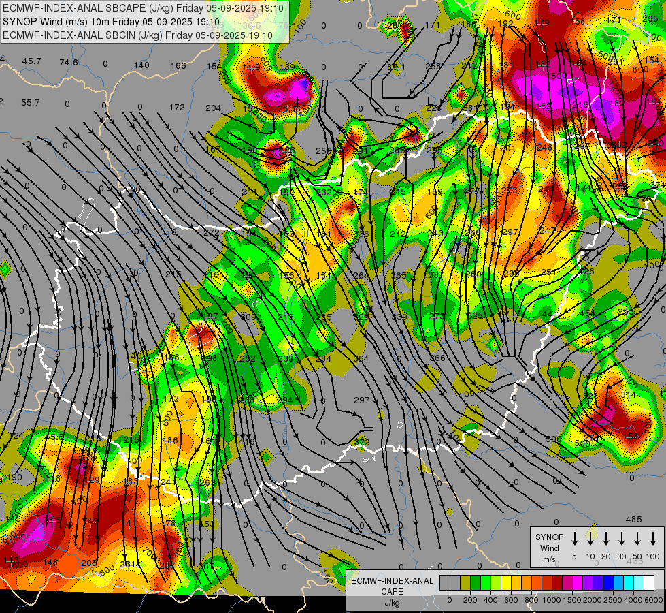Click the '166' value on the map

[x=178, y=65]
